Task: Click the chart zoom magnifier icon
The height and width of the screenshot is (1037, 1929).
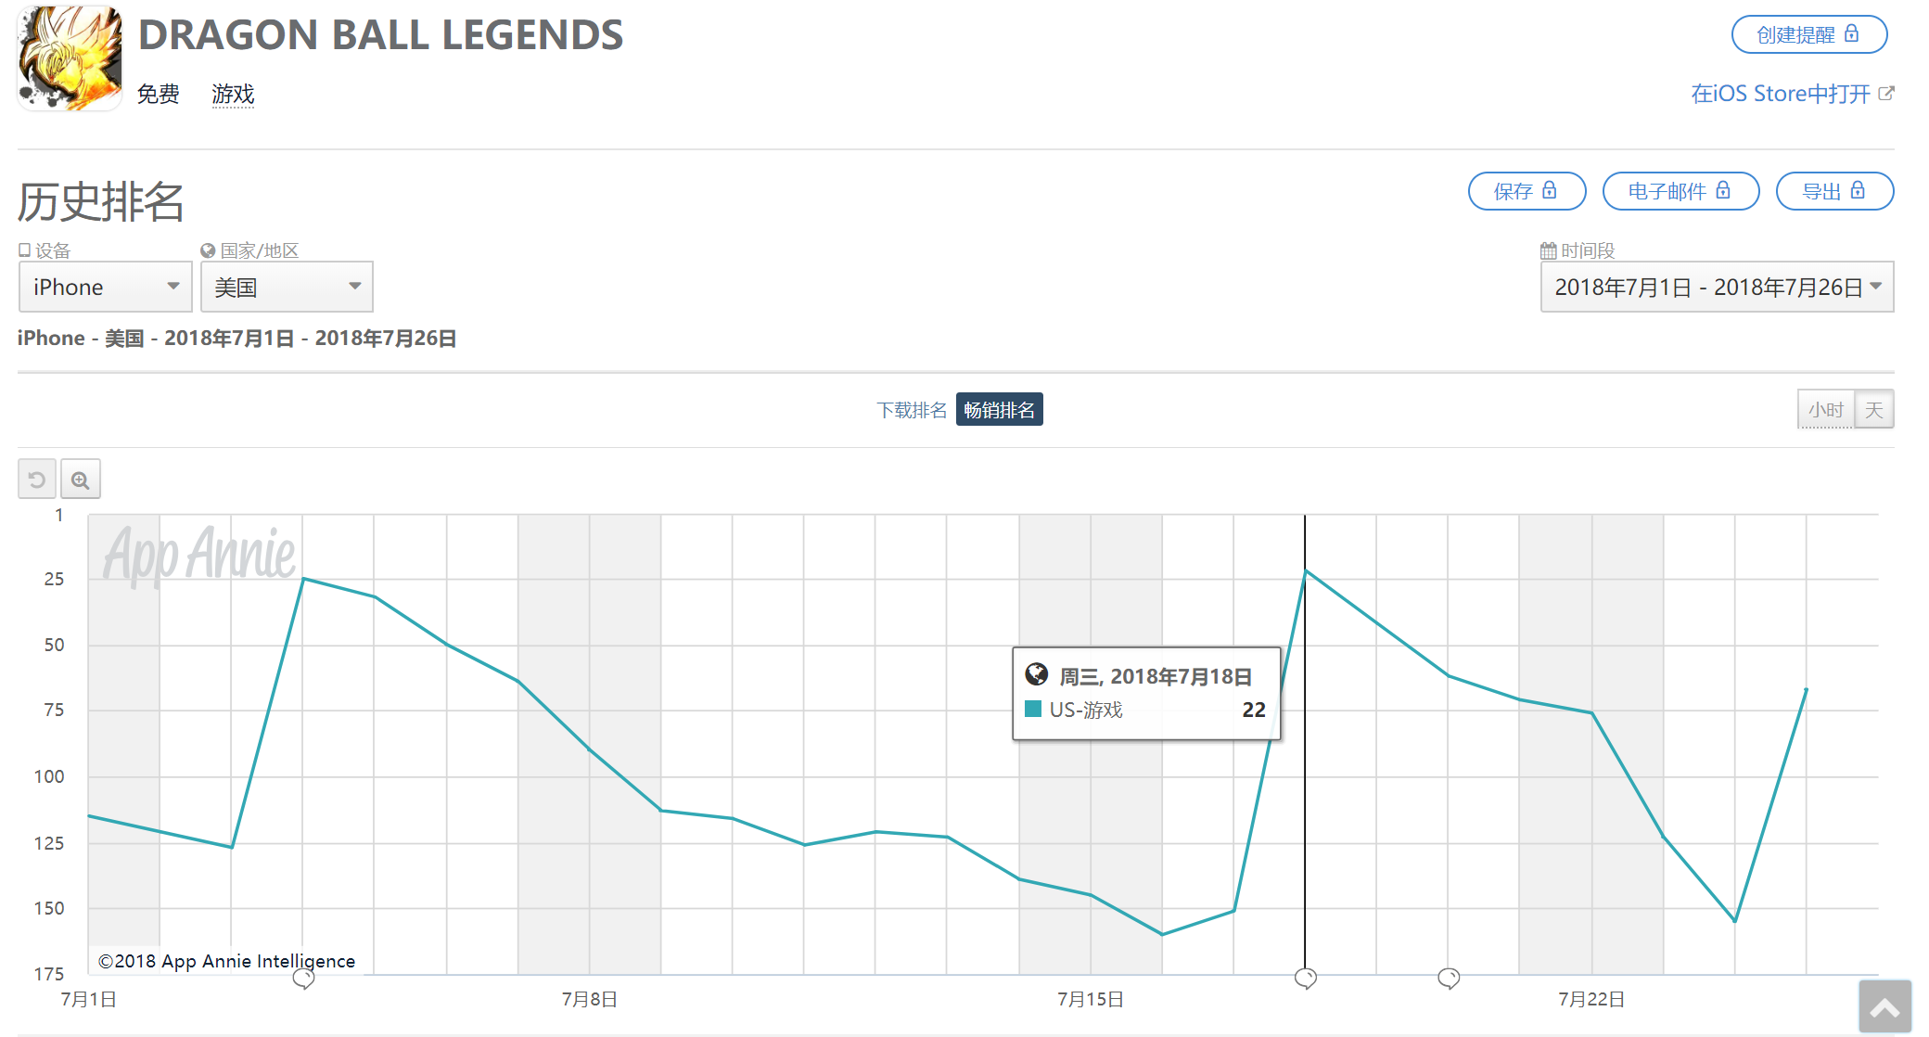Action: 81,480
